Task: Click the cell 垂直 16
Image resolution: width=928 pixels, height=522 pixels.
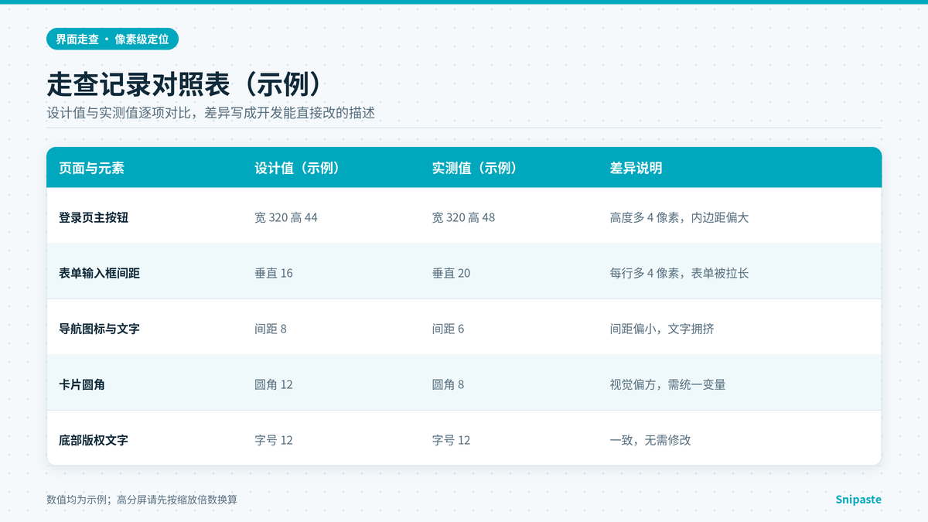Action: tap(274, 273)
